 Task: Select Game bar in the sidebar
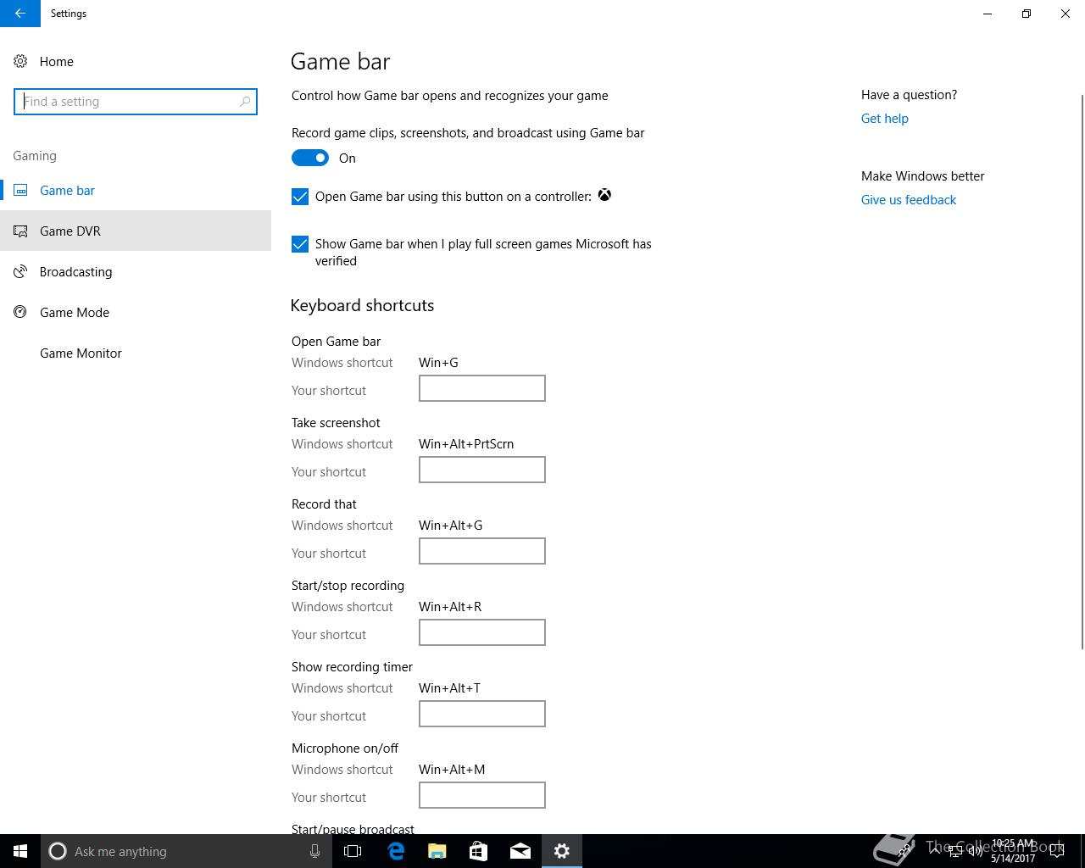[136, 190]
